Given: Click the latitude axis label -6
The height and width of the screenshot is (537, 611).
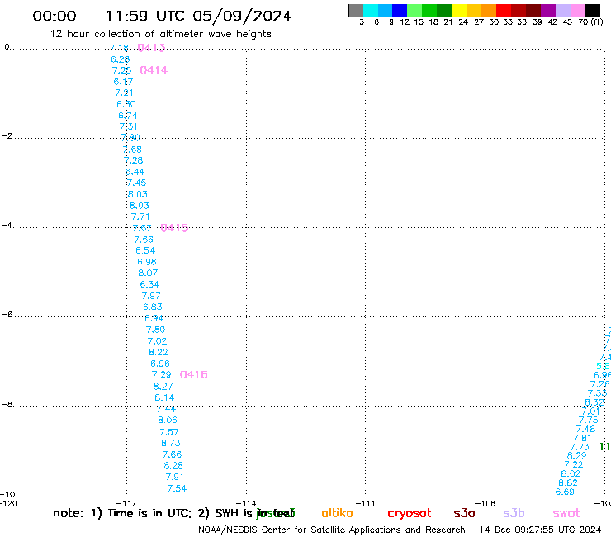Looking at the screenshot, I should (x=7, y=315).
